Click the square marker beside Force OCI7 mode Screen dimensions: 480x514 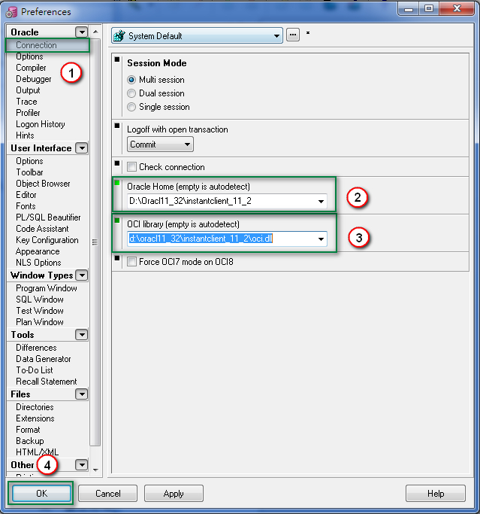pos(117,258)
